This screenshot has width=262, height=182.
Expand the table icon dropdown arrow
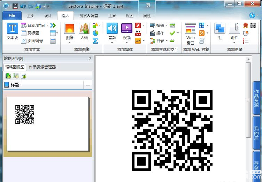[57, 33]
